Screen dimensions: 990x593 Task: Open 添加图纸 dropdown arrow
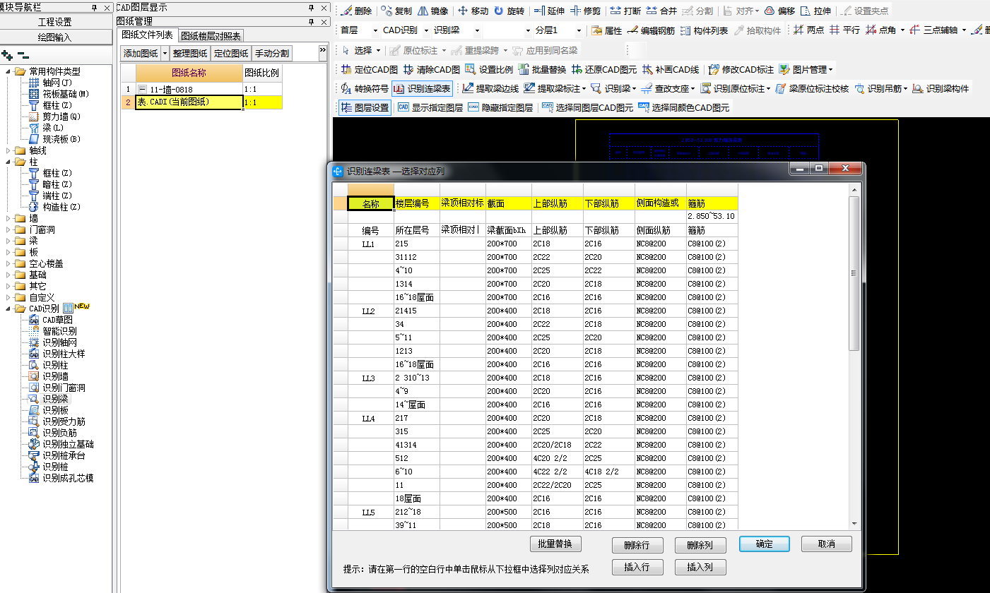(165, 53)
